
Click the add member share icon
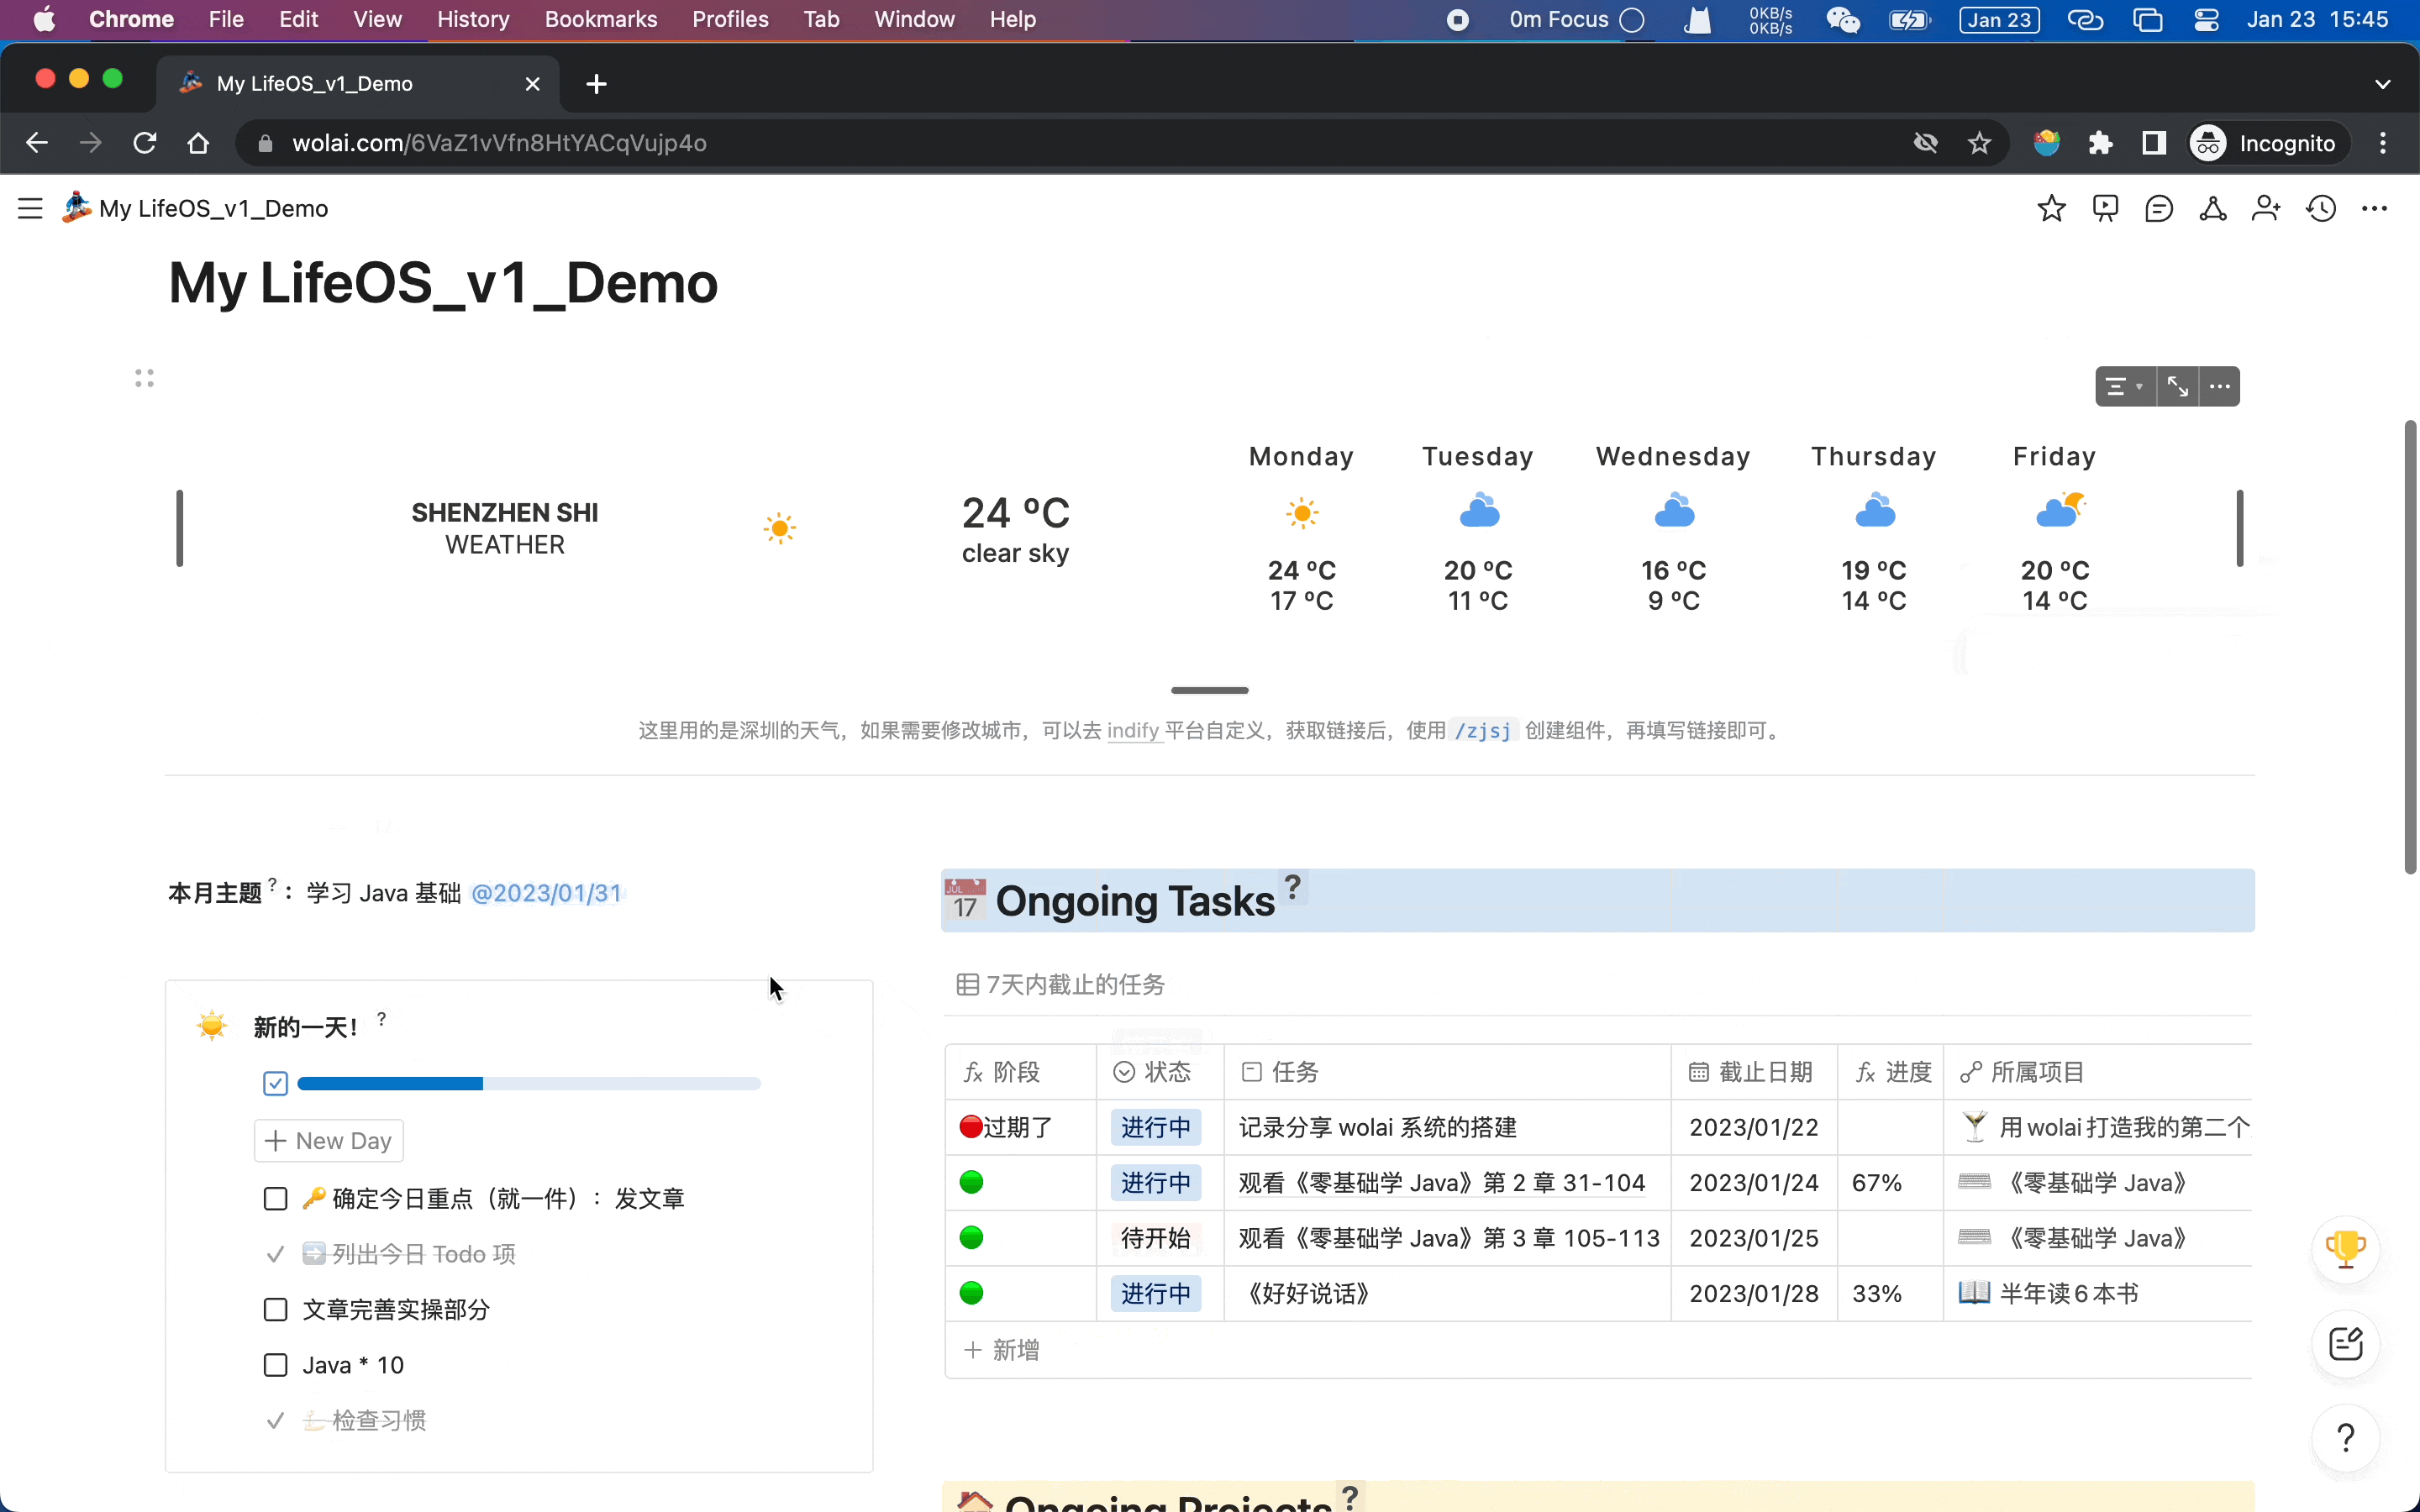(x=2266, y=208)
